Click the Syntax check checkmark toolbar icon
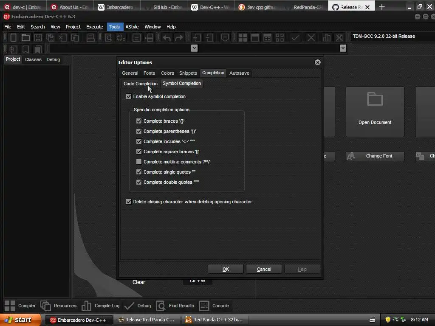Image resolution: width=435 pixels, height=326 pixels. click(x=296, y=37)
